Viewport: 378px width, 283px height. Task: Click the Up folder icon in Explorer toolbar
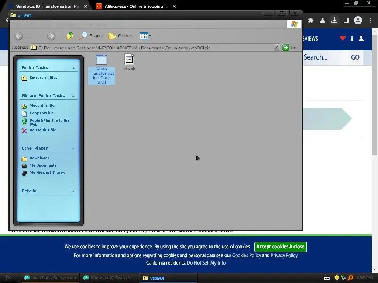point(70,36)
